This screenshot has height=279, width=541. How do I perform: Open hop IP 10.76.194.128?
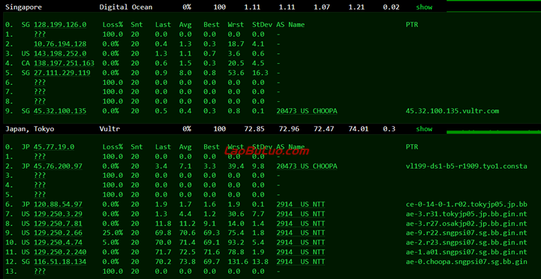click(x=60, y=43)
